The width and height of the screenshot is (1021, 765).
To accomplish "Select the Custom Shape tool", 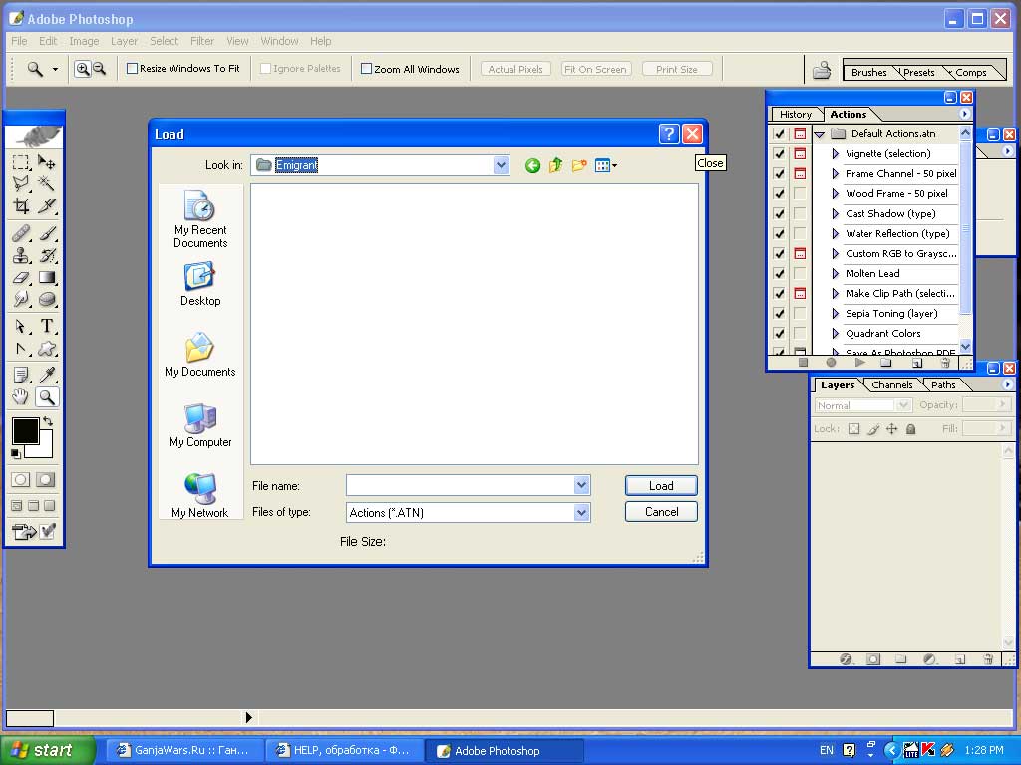I will [47, 349].
